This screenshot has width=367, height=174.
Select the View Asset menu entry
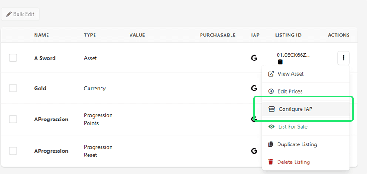[x=306, y=74]
